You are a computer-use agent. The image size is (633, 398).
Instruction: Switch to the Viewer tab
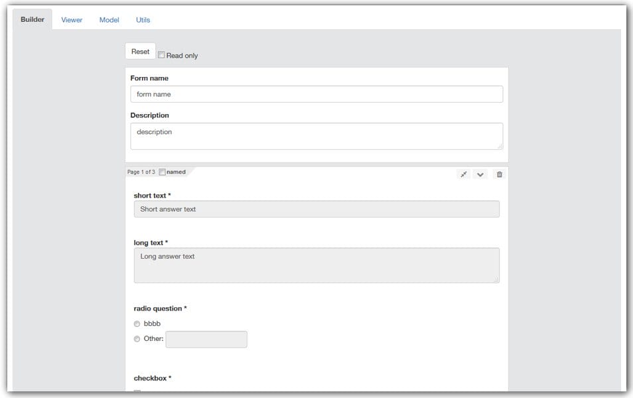[71, 20]
